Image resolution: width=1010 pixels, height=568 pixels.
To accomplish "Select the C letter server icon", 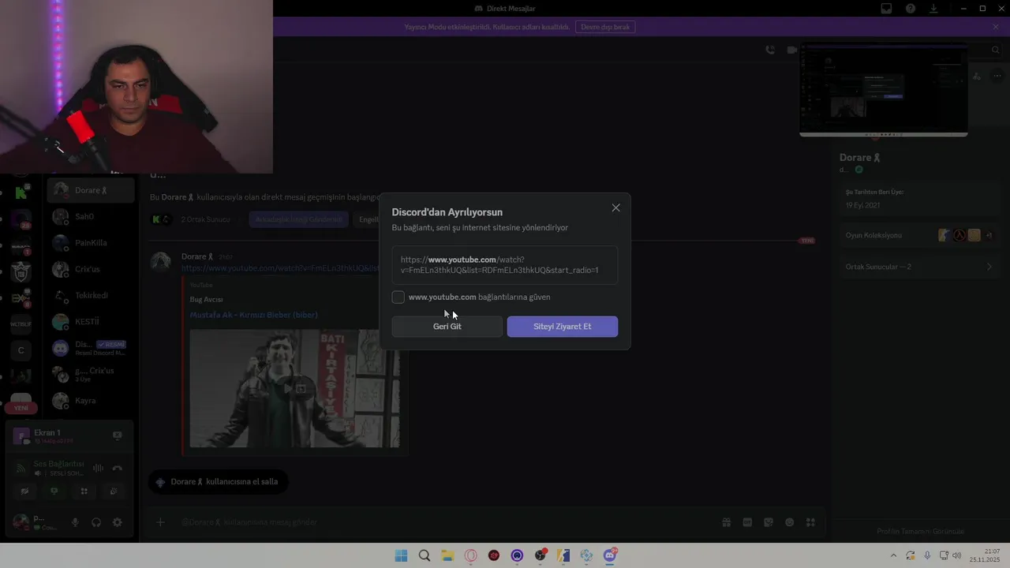I will [21, 350].
